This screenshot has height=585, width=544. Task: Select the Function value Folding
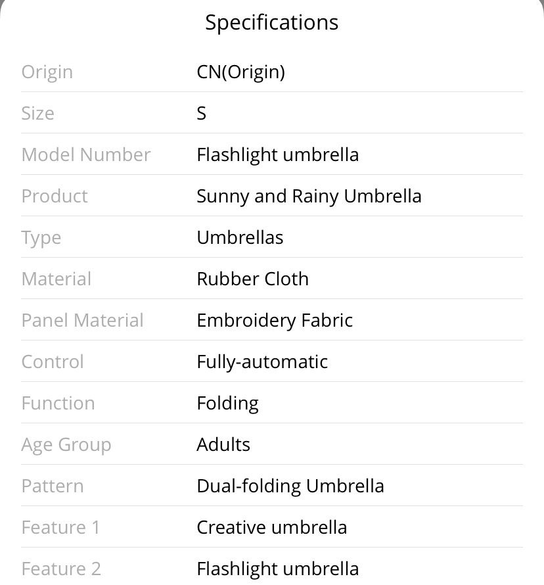228,404
